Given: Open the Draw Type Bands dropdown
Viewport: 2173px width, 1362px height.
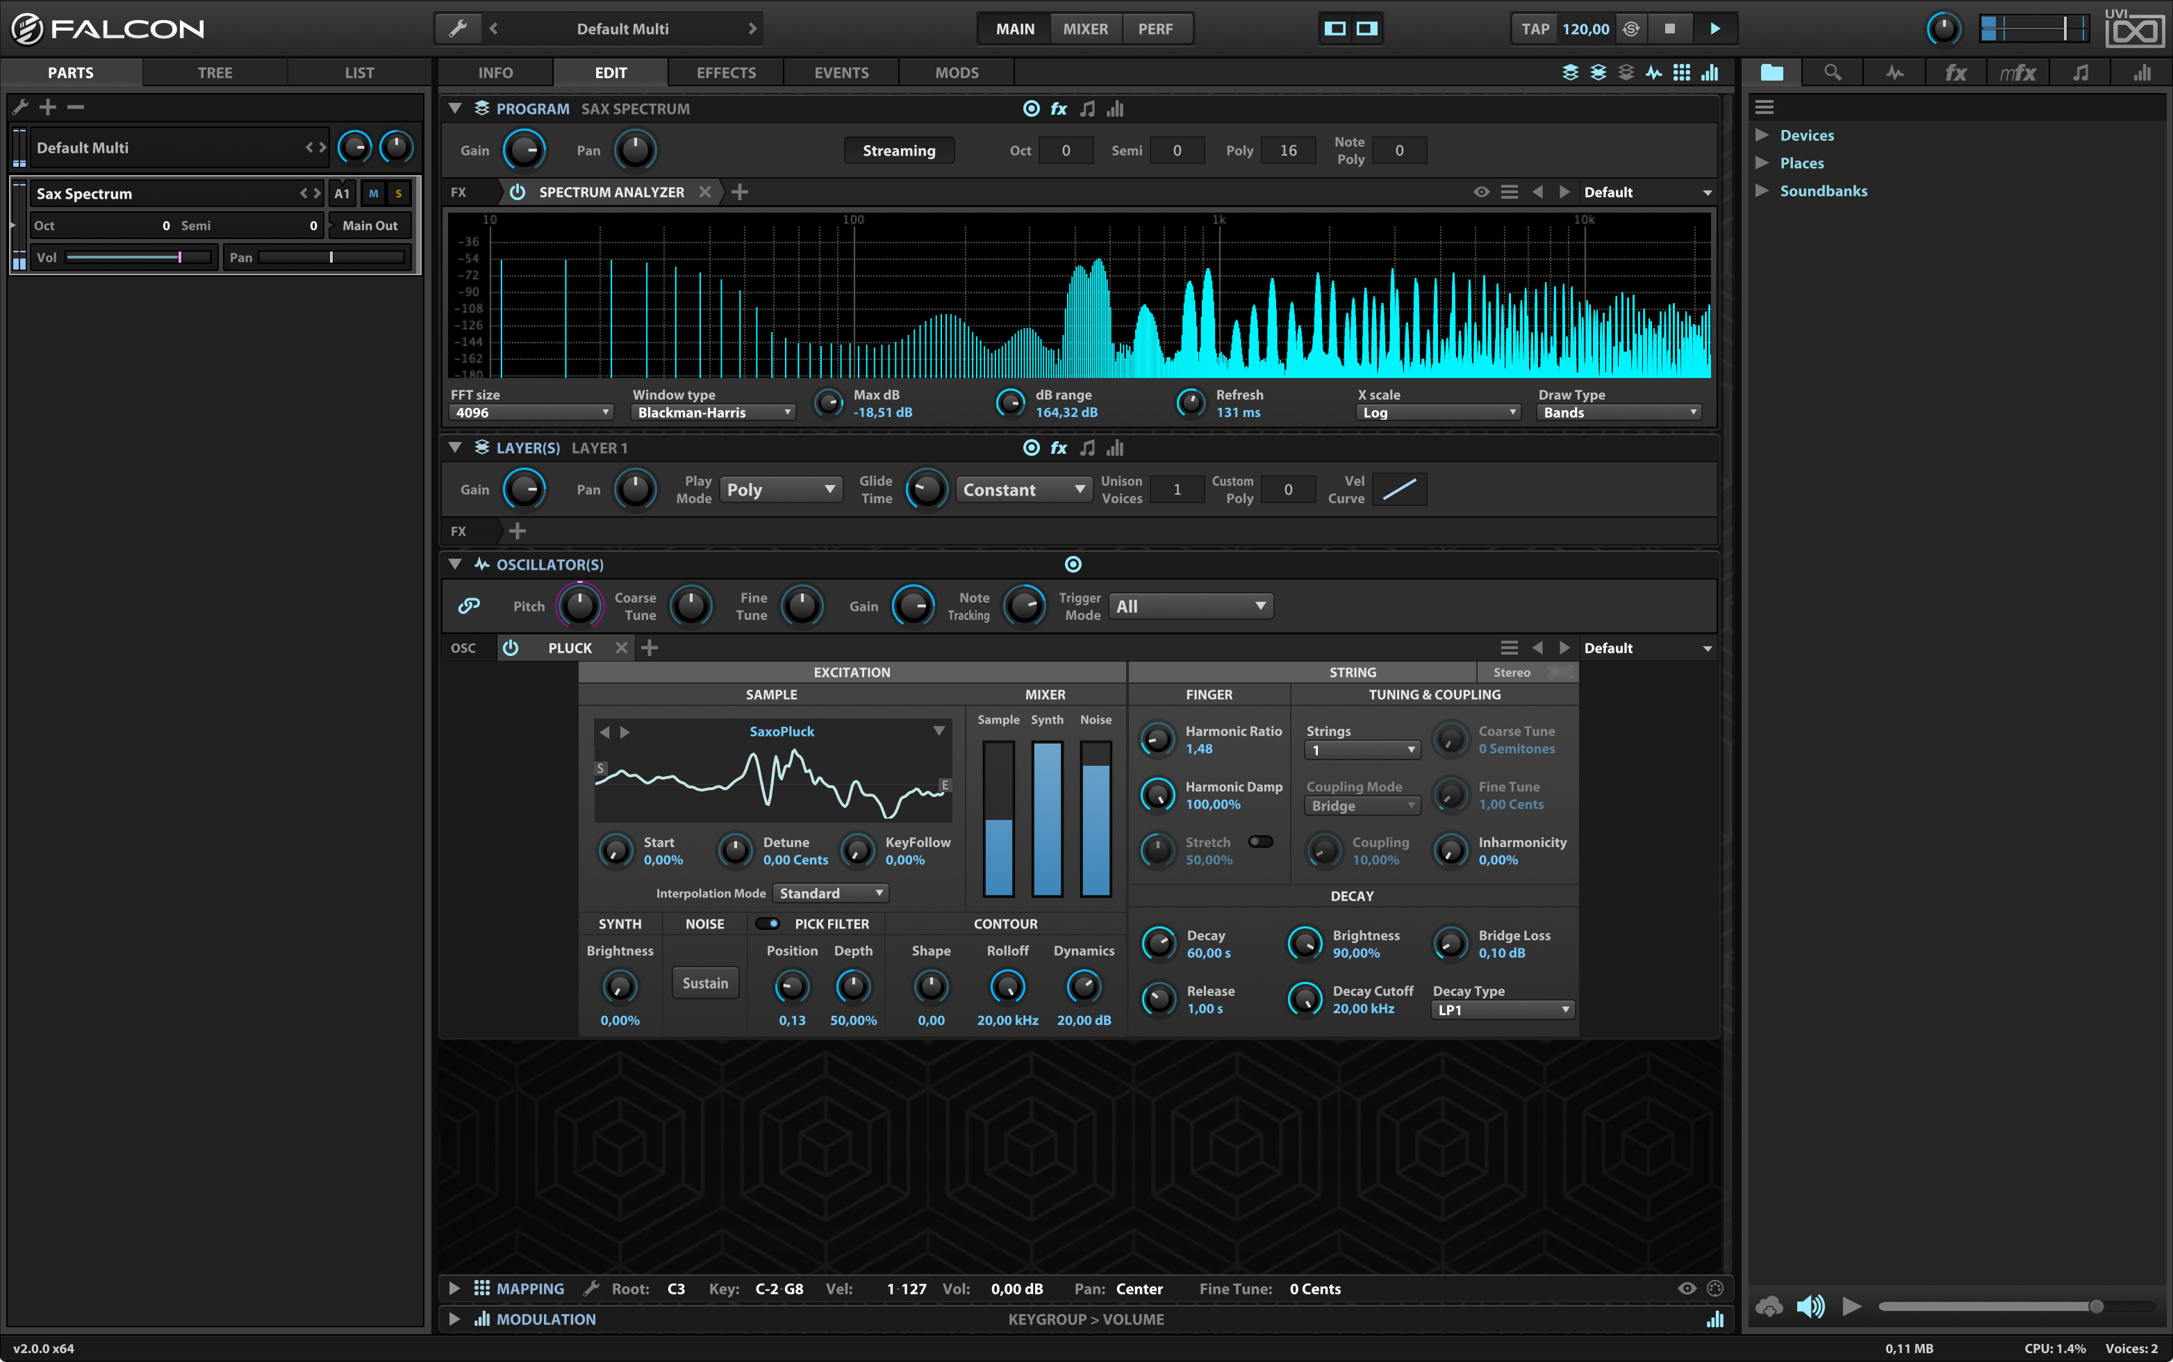Looking at the screenshot, I should (x=1619, y=413).
